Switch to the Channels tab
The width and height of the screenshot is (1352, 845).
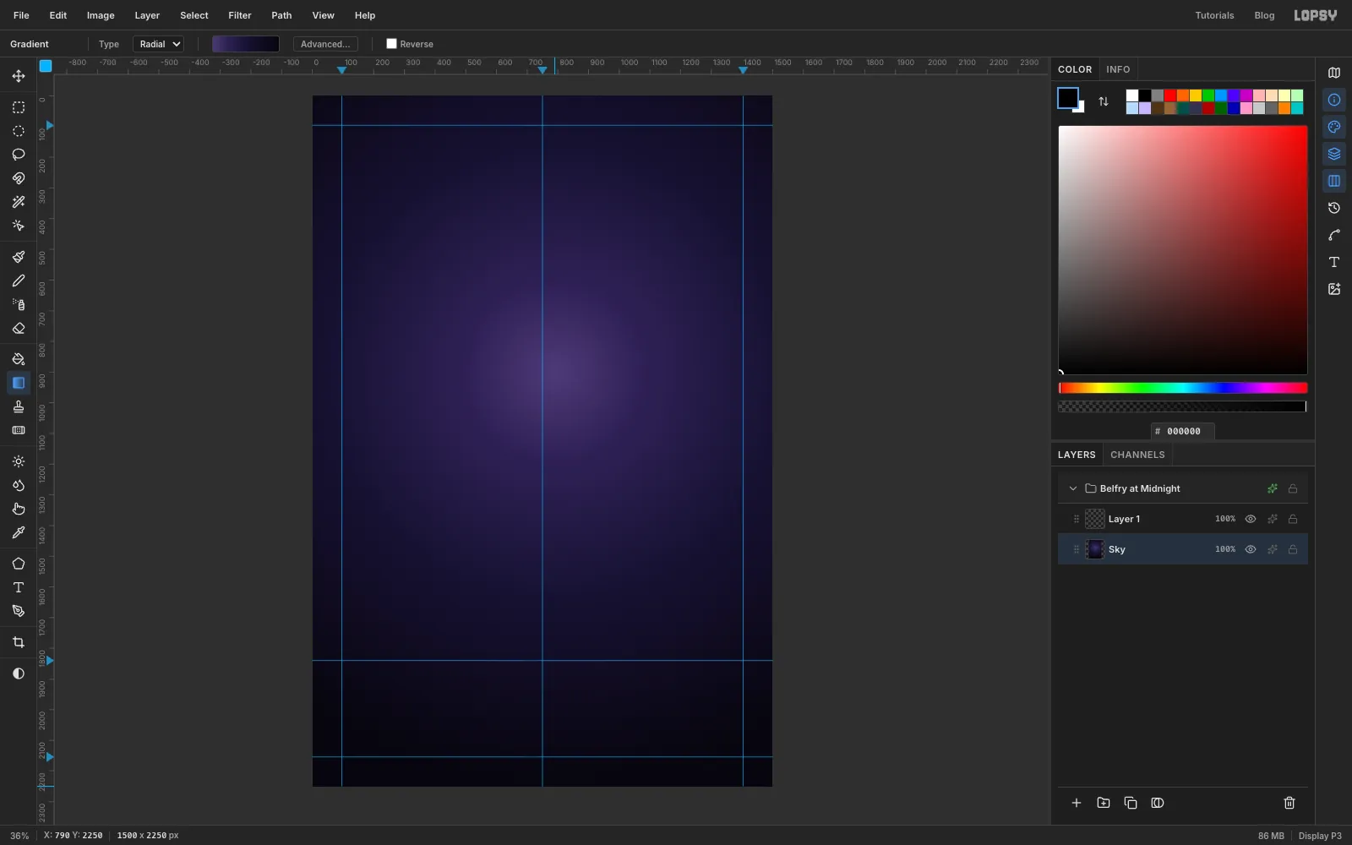[x=1137, y=455]
